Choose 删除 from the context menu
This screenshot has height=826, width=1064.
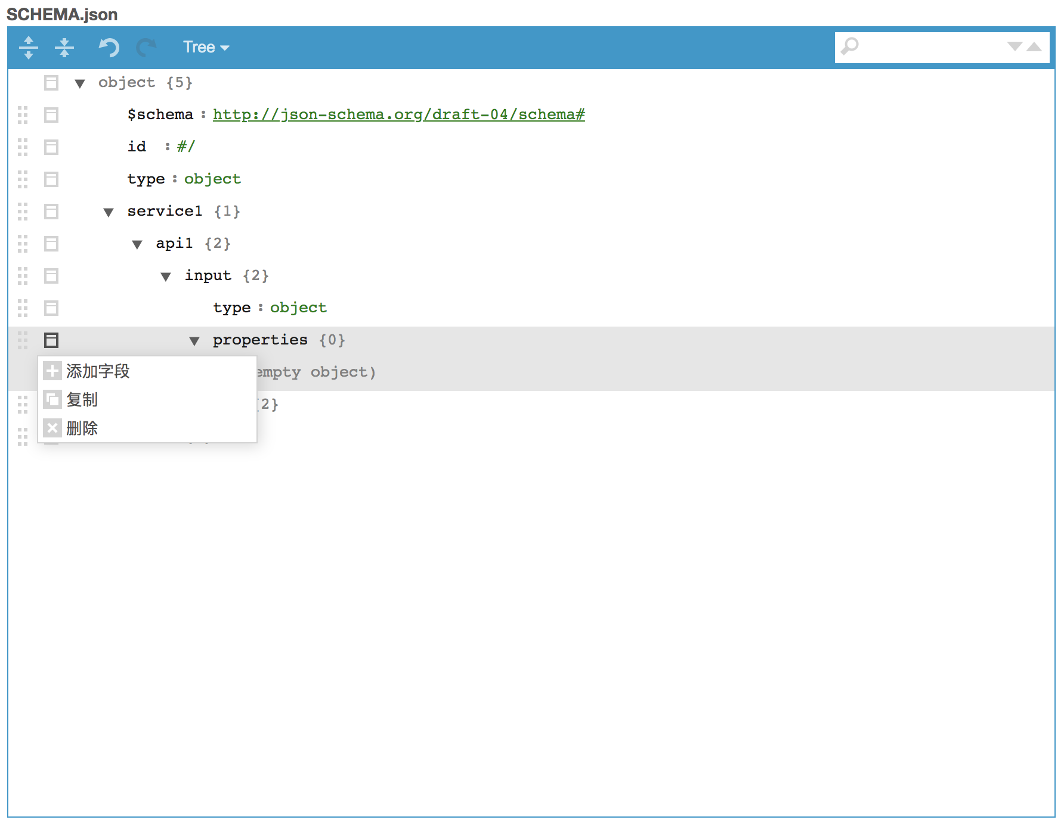(x=147, y=428)
